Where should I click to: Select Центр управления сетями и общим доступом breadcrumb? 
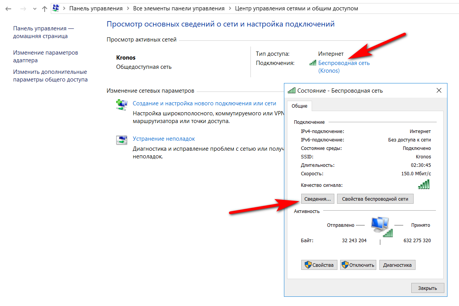[296, 8]
